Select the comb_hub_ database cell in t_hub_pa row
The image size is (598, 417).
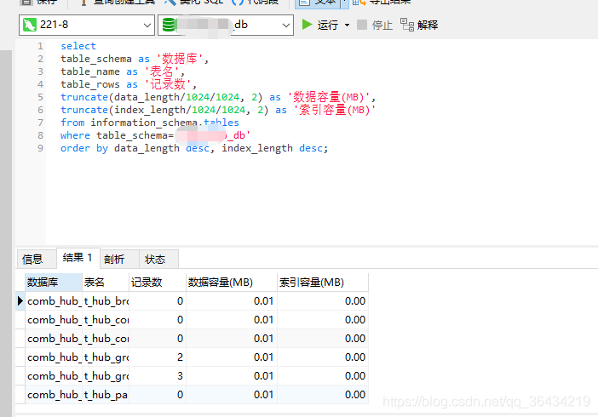pyautogui.click(x=54, y=395)
